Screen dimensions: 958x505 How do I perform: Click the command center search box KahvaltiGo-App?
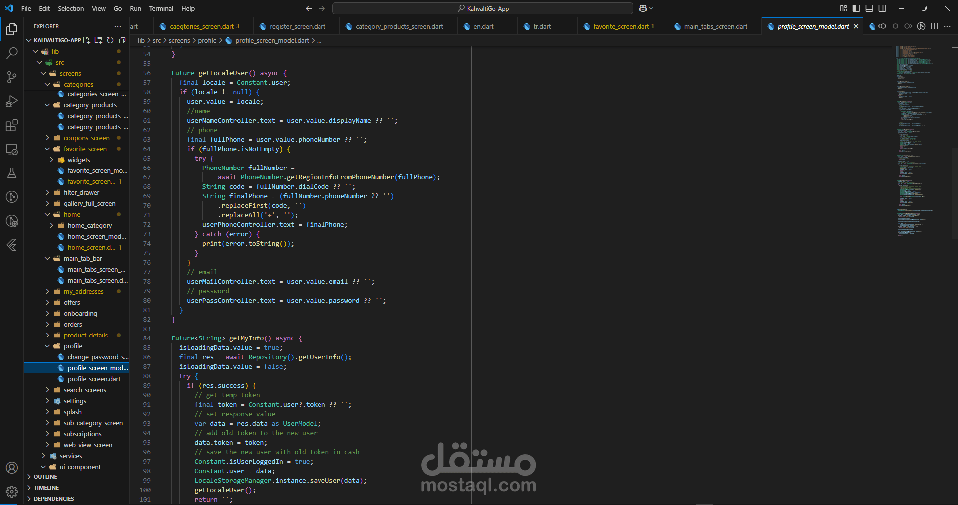coord(483,8)
